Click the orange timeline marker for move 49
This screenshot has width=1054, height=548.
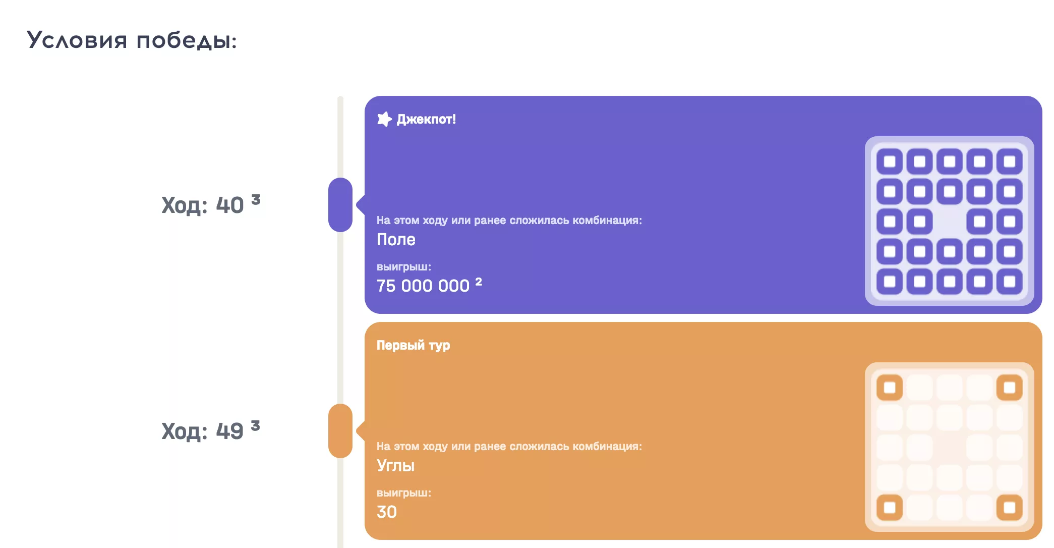[x=340, y=431]
